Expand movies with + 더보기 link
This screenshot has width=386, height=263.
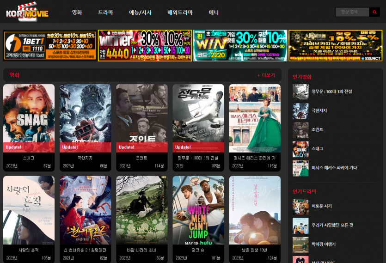pyautogui.click(x=266, y=75)
